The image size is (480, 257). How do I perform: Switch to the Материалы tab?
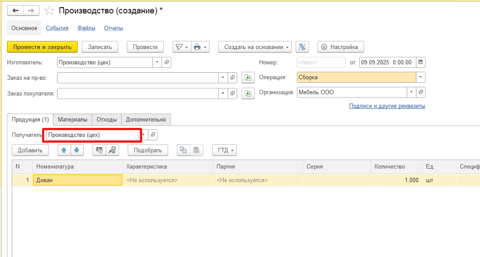(73, 120)
